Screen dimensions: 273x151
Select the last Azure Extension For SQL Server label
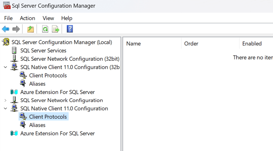[x=58, y=134]
